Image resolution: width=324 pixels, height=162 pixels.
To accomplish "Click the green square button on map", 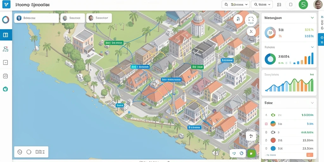I will pyautogui.click(x=251, y=153).
